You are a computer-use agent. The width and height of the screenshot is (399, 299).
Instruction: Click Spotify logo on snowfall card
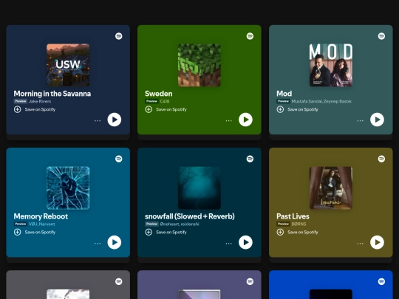[250, 159]
